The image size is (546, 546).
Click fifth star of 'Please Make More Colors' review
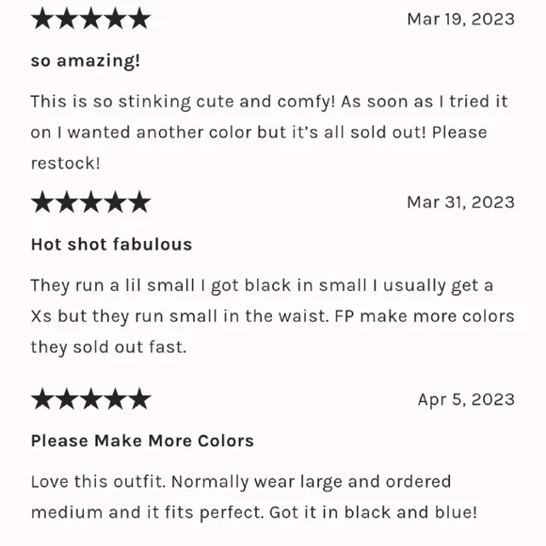[139, 399]
